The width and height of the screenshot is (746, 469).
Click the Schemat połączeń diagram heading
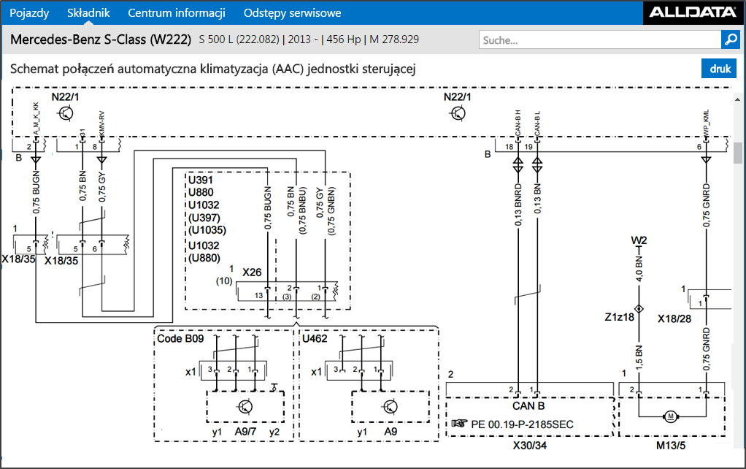212,69
